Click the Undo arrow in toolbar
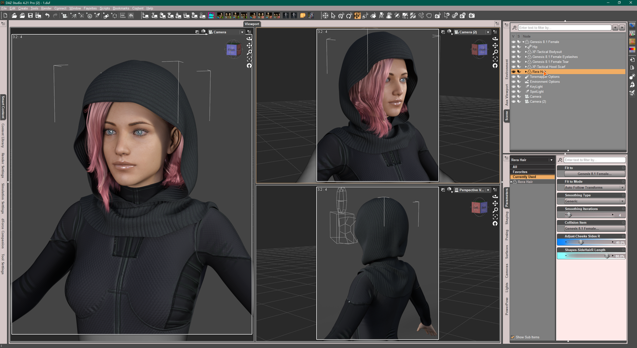Image resolution: width=637 pixels, height=348 pixels. coord(47,16)
